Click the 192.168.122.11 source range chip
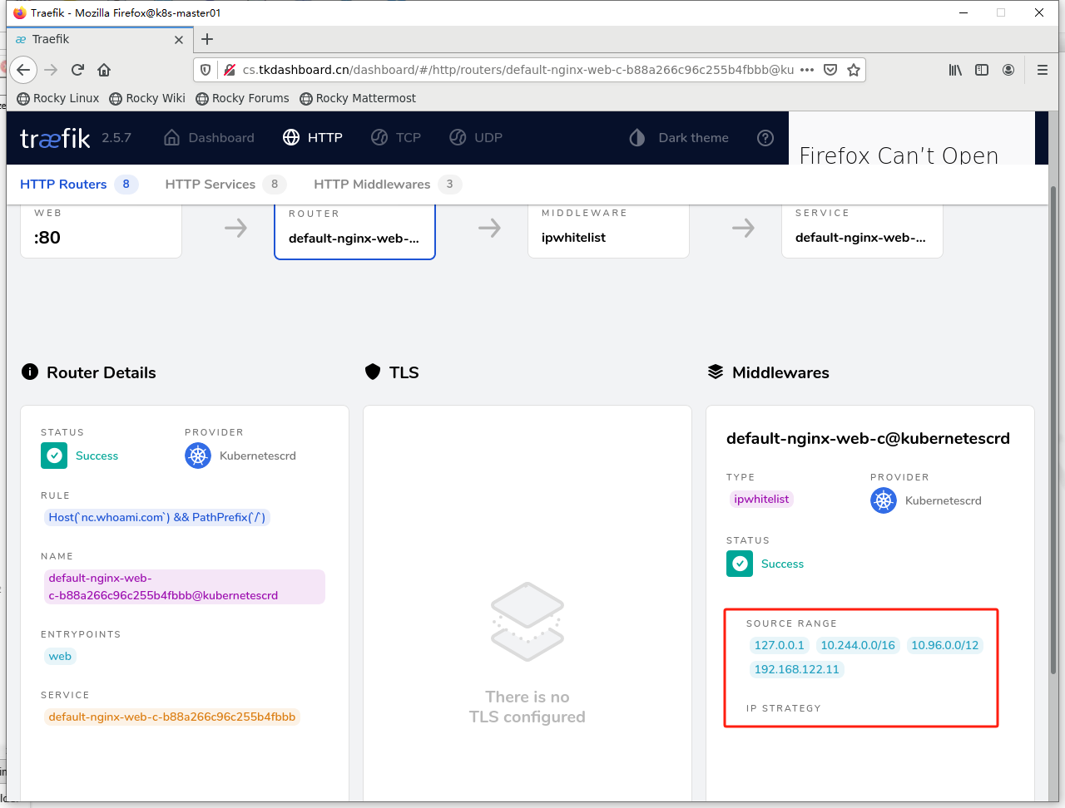 (x=796, y=669)
